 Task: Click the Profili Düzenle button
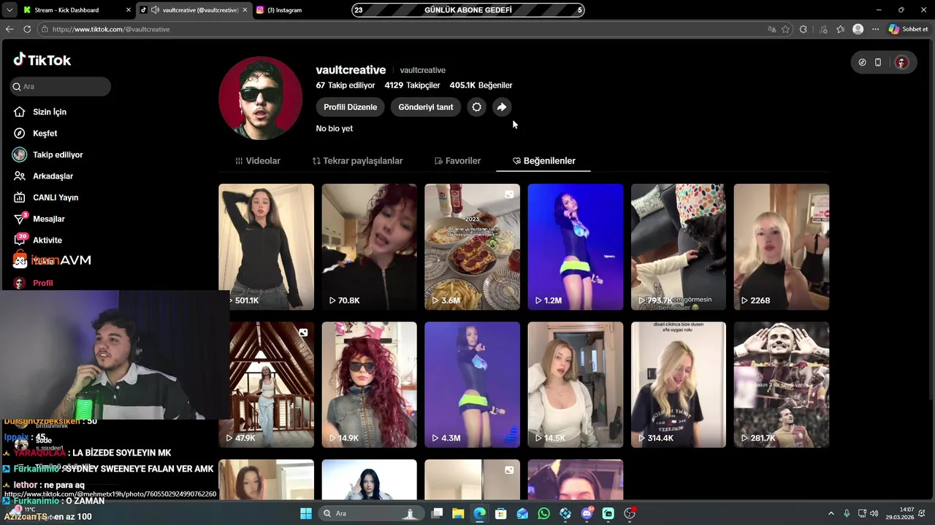click(351, 107)
